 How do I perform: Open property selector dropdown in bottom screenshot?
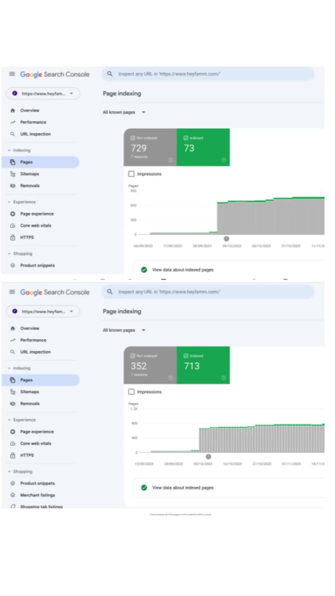coord(43,311)
